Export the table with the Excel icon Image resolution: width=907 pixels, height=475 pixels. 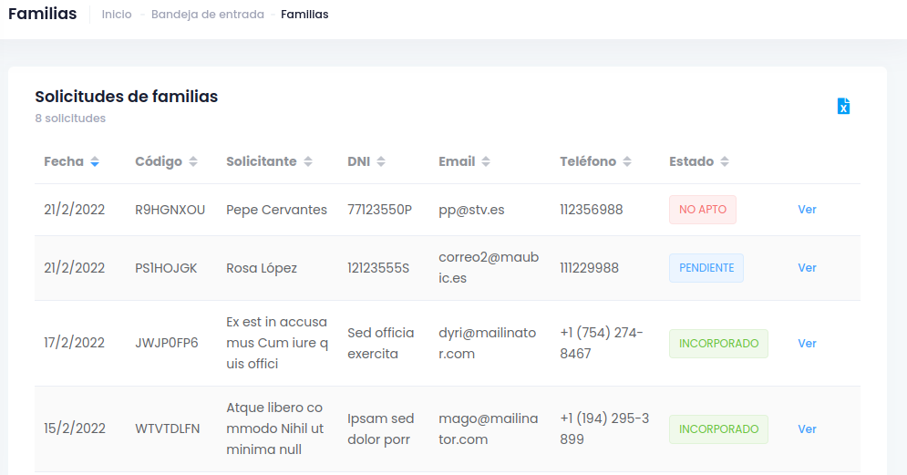coord(843,107)
